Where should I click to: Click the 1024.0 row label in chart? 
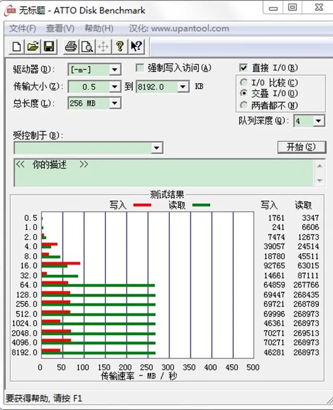click(x=25, y=323)
